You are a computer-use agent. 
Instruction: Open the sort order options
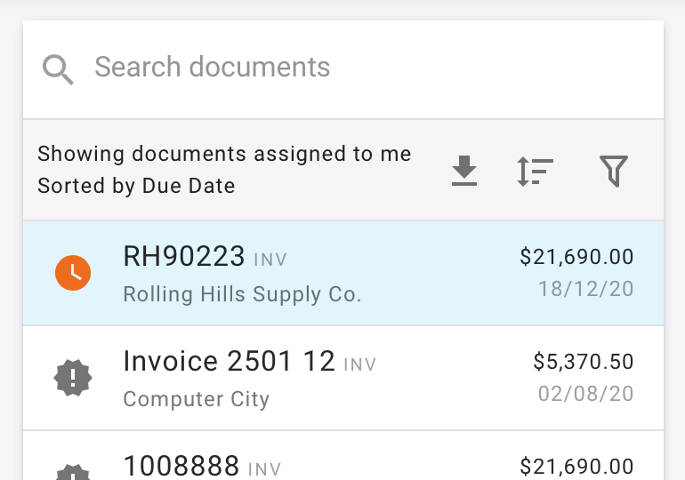click(x=535, y=171)
